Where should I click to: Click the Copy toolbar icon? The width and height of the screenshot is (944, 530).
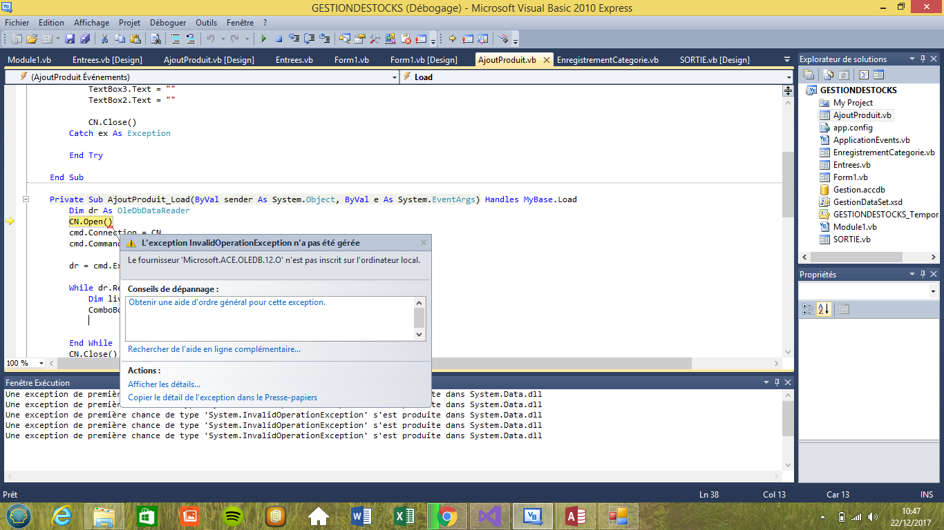coord(120,39)
